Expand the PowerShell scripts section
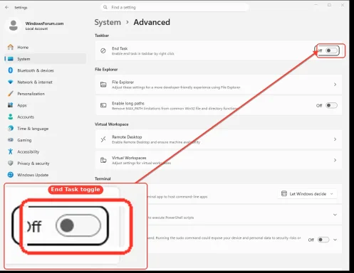Viewport: 354px width, 273px height. (x=335, y=215)
